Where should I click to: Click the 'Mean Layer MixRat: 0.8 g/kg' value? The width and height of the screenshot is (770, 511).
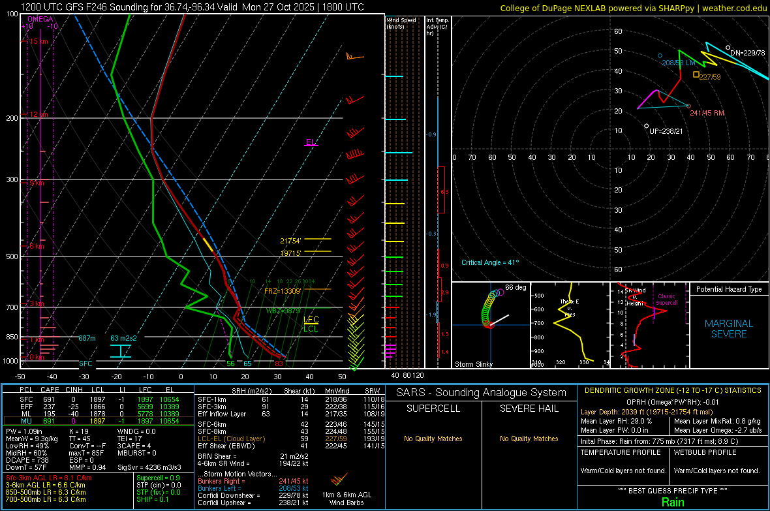(x=717, y=421)
